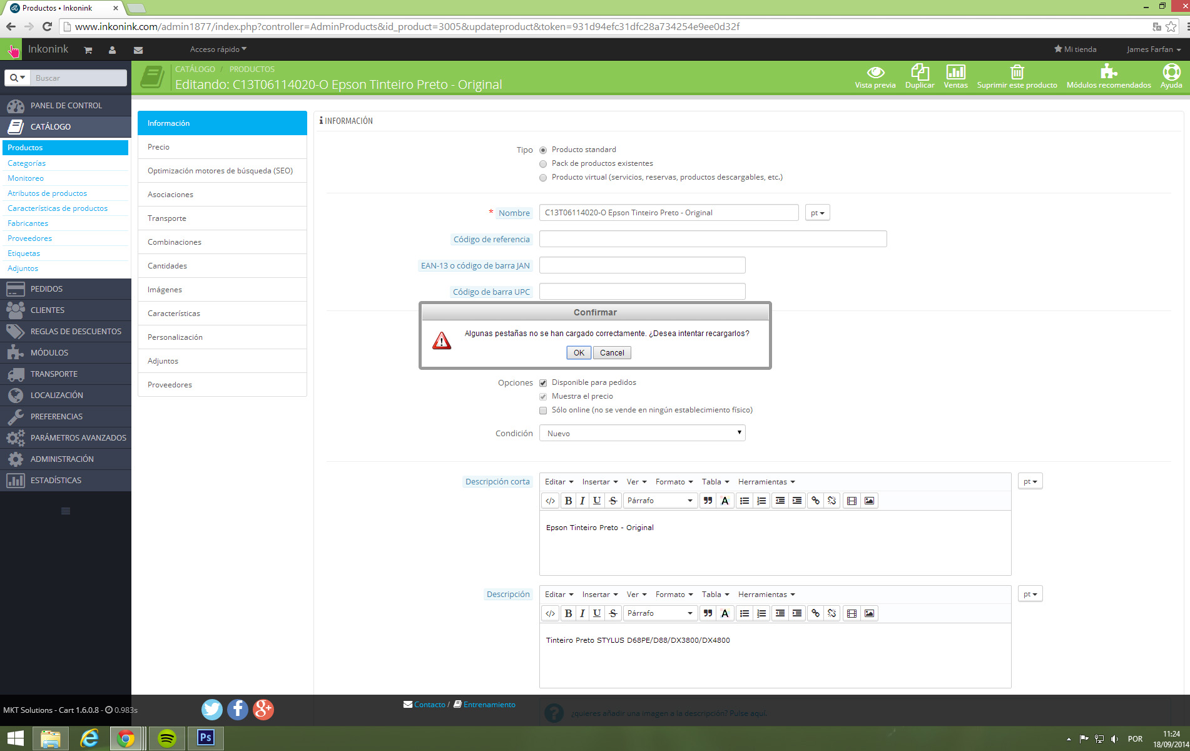Insert numbered list in Descripción corta editor
Viewport: 1190px width, 751px height.
(761, 501)
